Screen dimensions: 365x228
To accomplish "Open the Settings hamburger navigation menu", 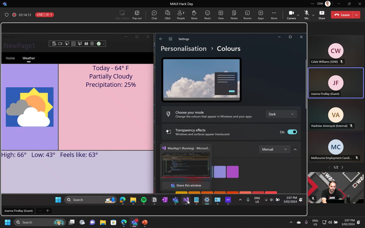I will pos(170,39).
